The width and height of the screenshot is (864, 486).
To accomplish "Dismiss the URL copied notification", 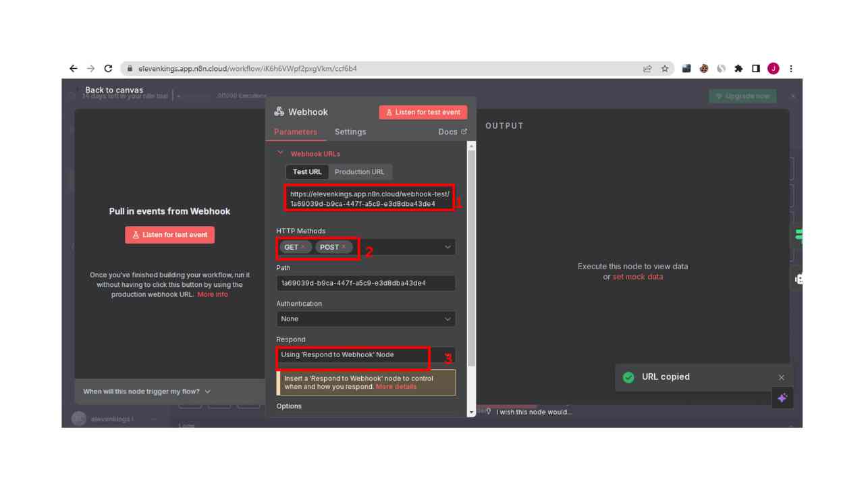I will coord(781,377).
